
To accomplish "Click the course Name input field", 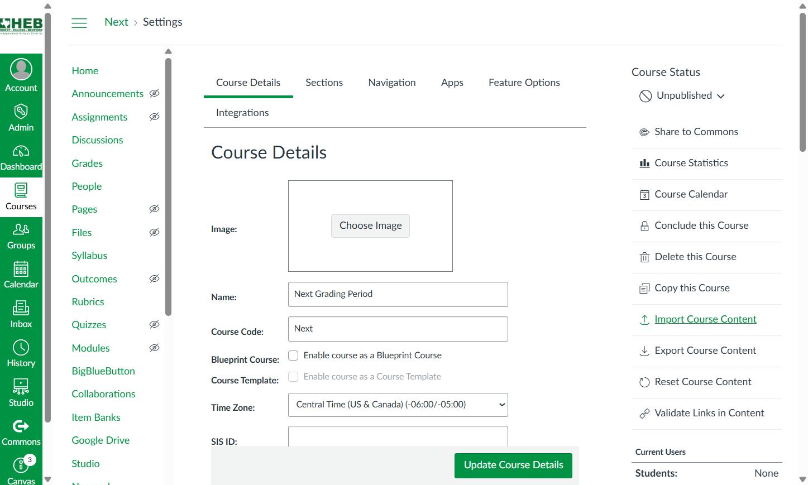I will [398, 295].
